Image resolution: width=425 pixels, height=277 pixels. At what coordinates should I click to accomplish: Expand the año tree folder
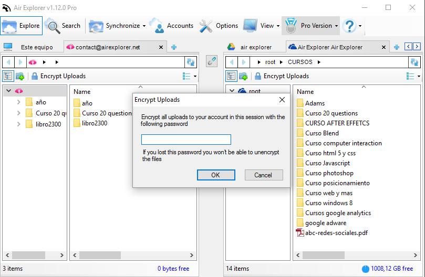tap(19, 102)
